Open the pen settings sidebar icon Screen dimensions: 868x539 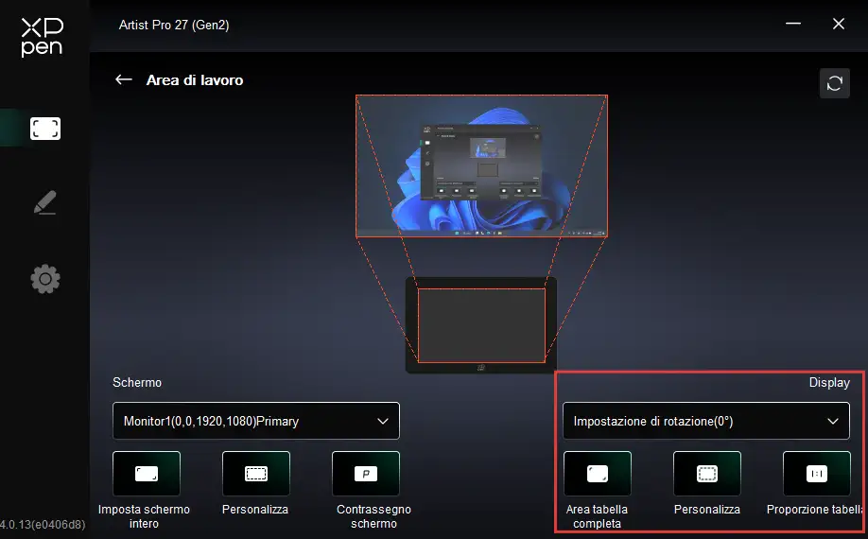pyautogui.click(x=45, y=202)
